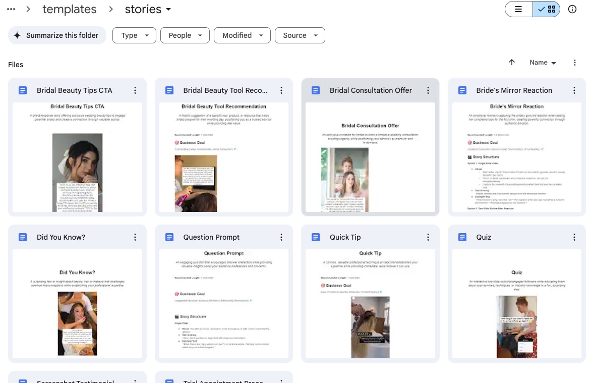This screenshot has height=383, width=592.
Task: Open more actions for Bride's Mirror Reaction
Action: pyautogui.click(x=574, y=90)
